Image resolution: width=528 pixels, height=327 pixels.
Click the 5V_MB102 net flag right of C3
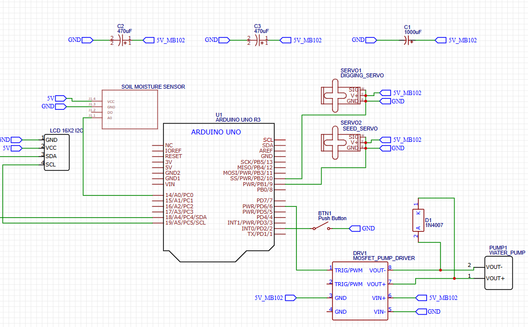[286, 40]
